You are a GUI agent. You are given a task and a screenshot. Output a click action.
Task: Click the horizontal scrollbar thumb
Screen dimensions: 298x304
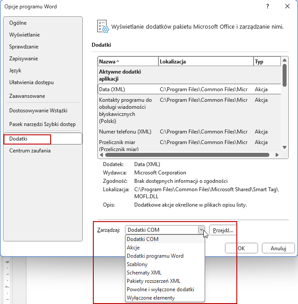tap(187, 155)
